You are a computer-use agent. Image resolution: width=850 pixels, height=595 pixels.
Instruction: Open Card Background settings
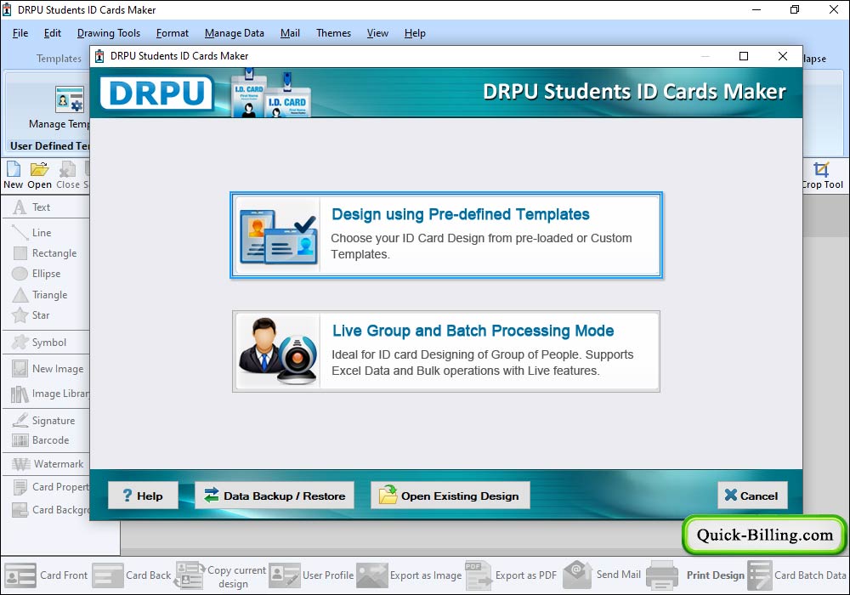[50, 510]
